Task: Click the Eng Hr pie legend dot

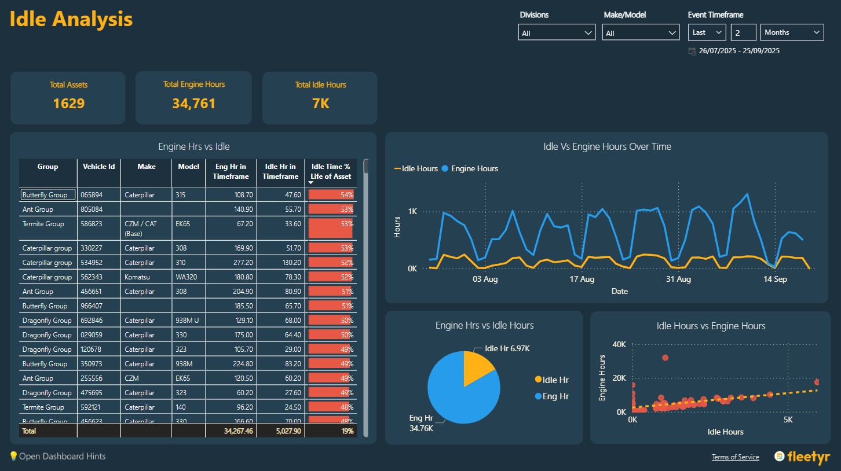Action: 538,396
